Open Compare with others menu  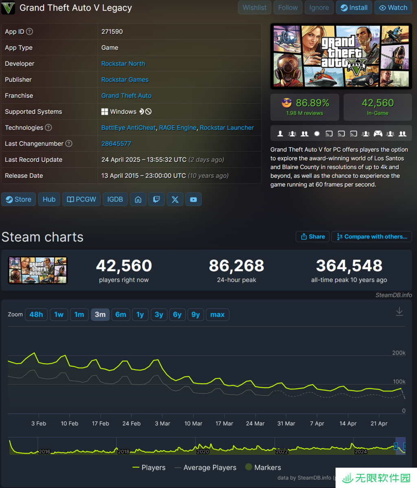point(372,237)
